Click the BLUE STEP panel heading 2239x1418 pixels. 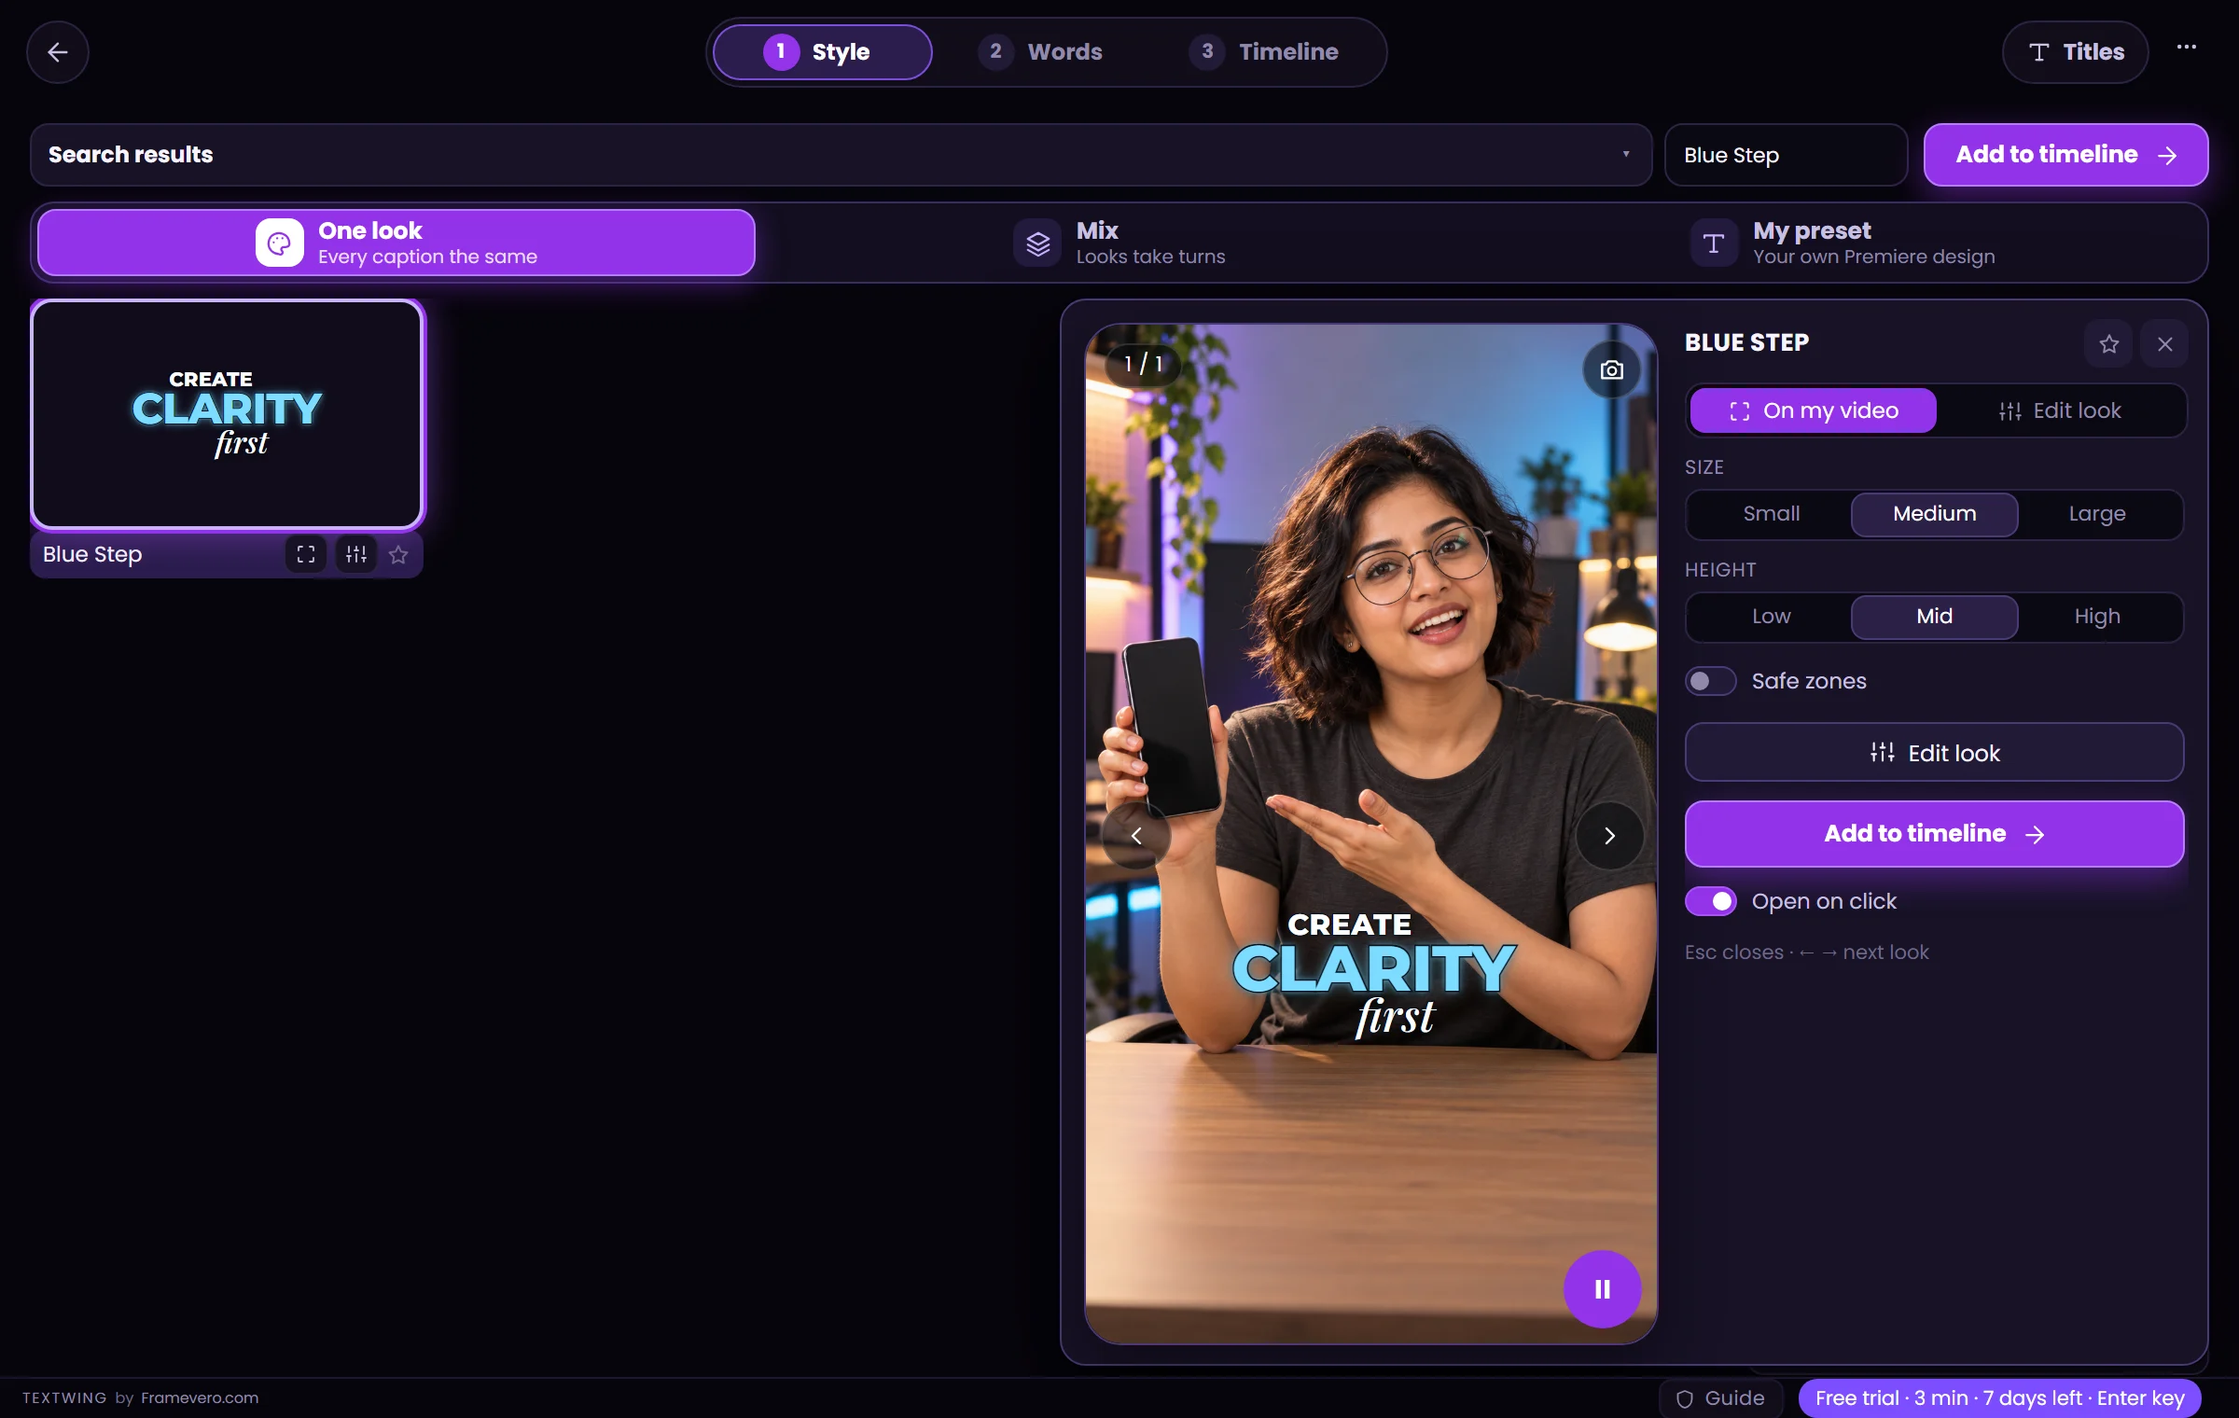1746,342
